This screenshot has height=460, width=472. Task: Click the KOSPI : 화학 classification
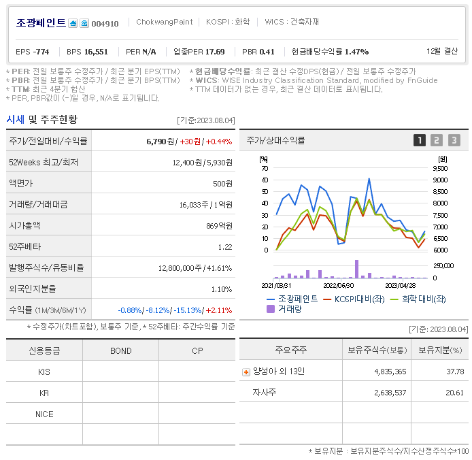[228, 22]
